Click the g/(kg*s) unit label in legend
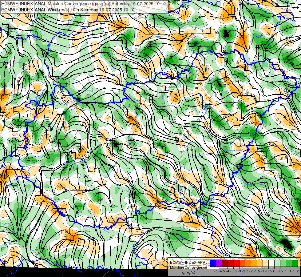301x277 pixels. click(188, 272)
